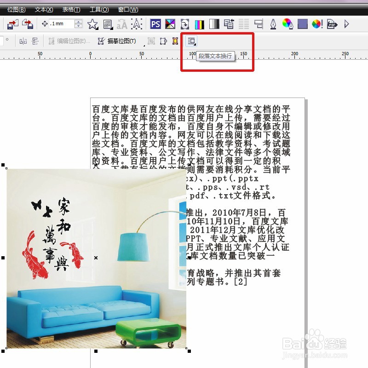Screen dimensions: 368x368
Task: Click the rotate-arrow page icon
Action: (x=185, y=24)
